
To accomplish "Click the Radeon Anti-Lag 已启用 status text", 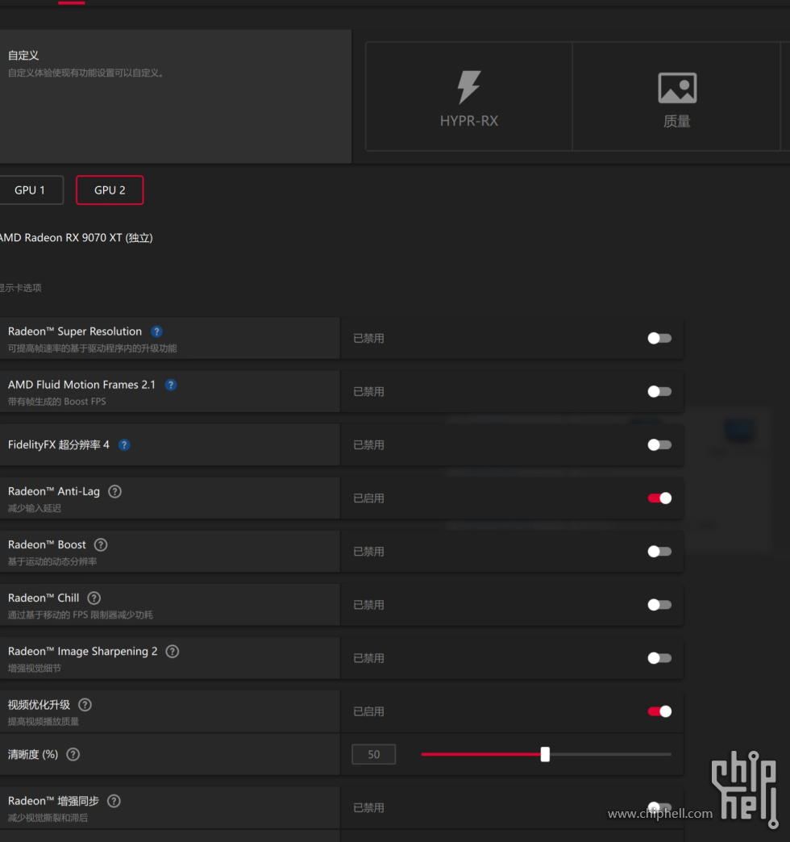I will pyautogui.click(x=368, y=498).
